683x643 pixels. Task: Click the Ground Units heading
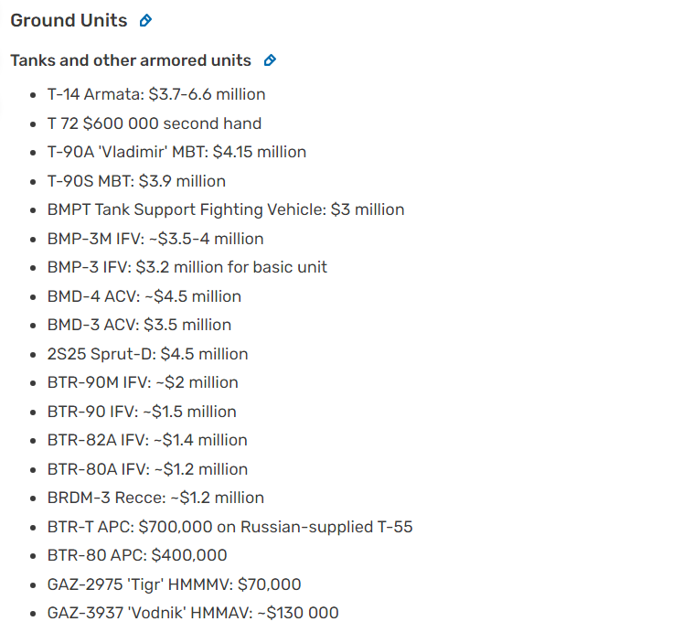69,21
